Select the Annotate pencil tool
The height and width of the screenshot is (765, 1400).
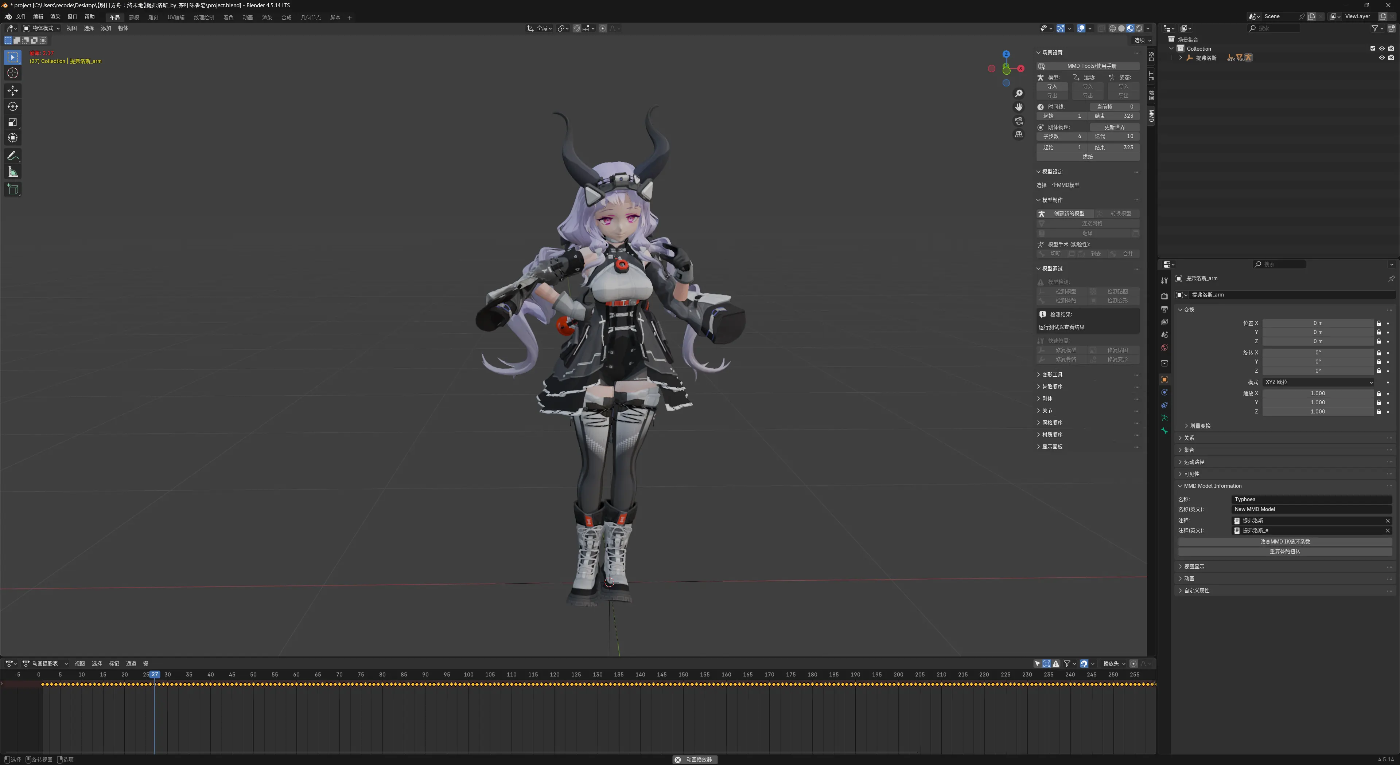coord(13,156)
